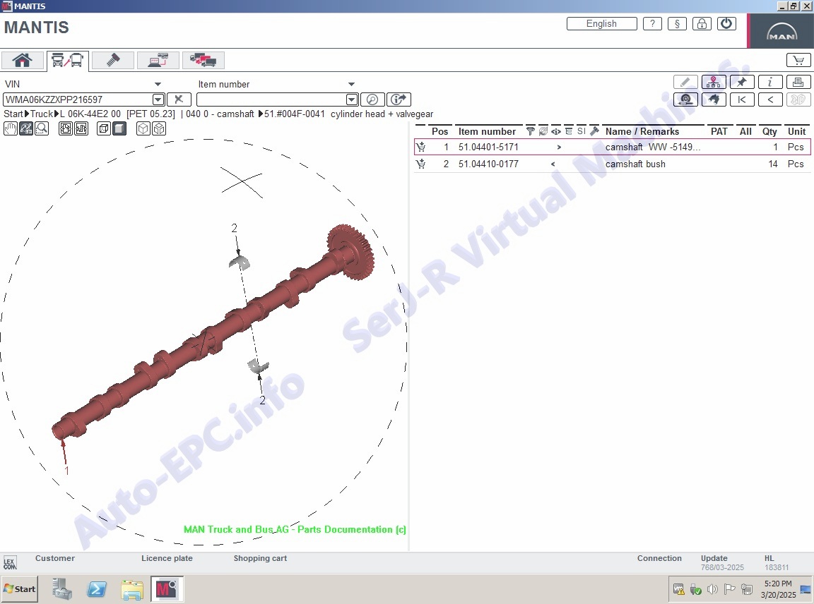Click L 06K-44E2 00 breadcrumb entry
Screen dimensions: 814x604
click(90, 114)
